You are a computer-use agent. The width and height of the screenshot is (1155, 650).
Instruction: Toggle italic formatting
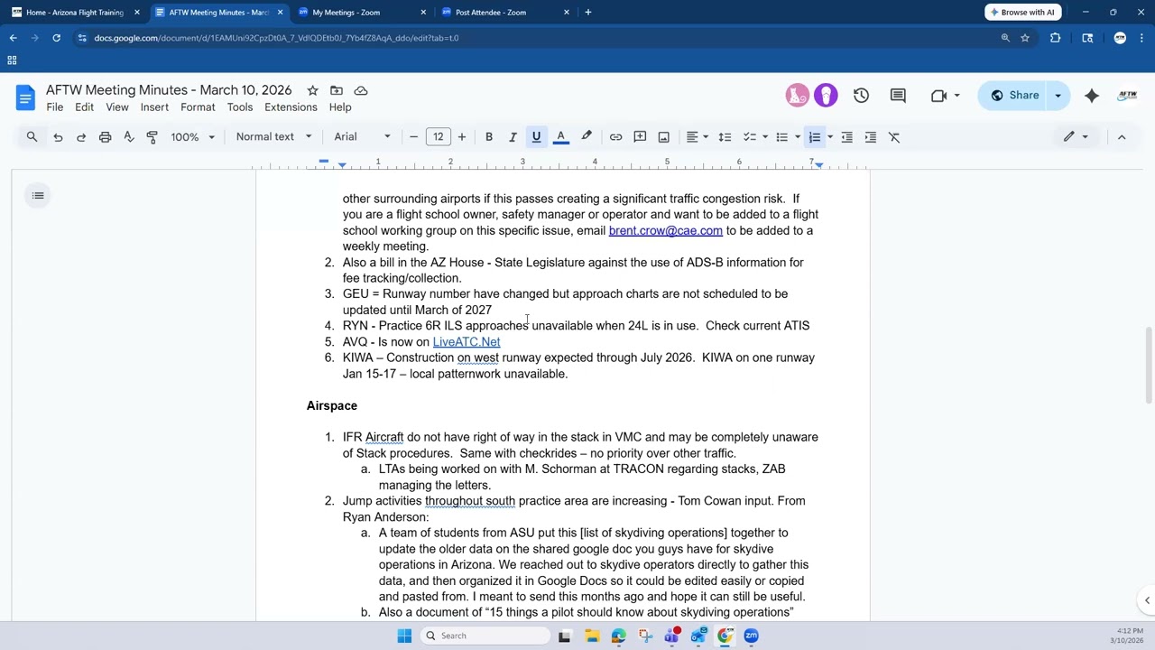click(513, 137)
